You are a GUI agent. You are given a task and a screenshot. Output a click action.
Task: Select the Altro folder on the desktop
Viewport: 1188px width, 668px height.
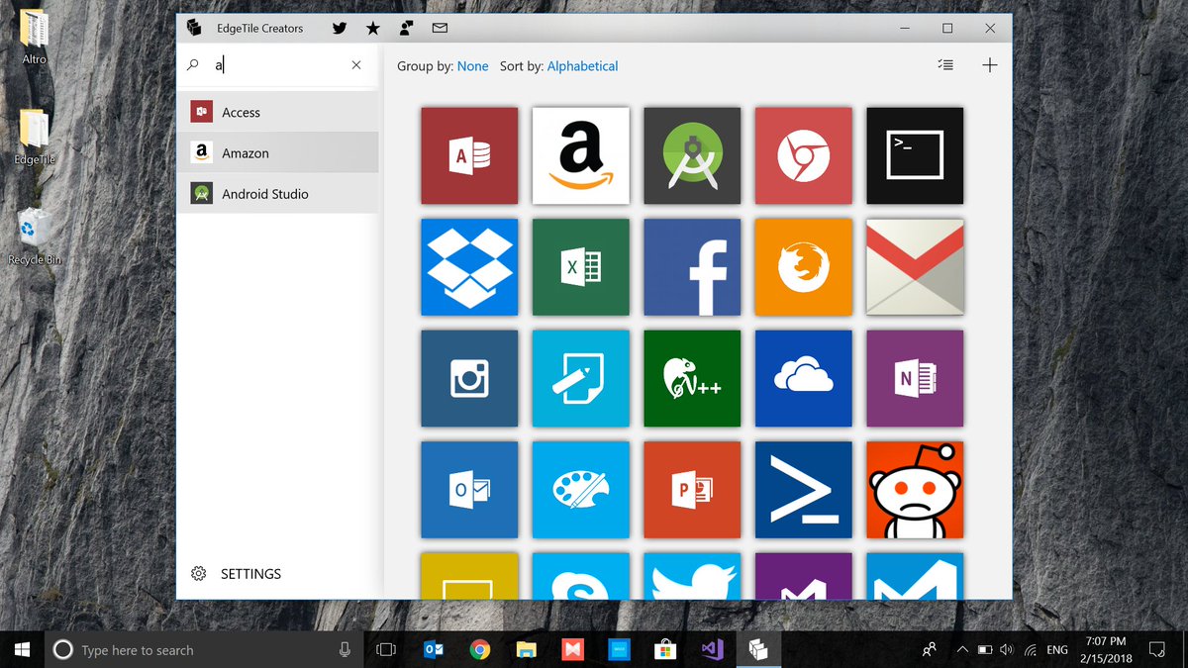point(35,37)
